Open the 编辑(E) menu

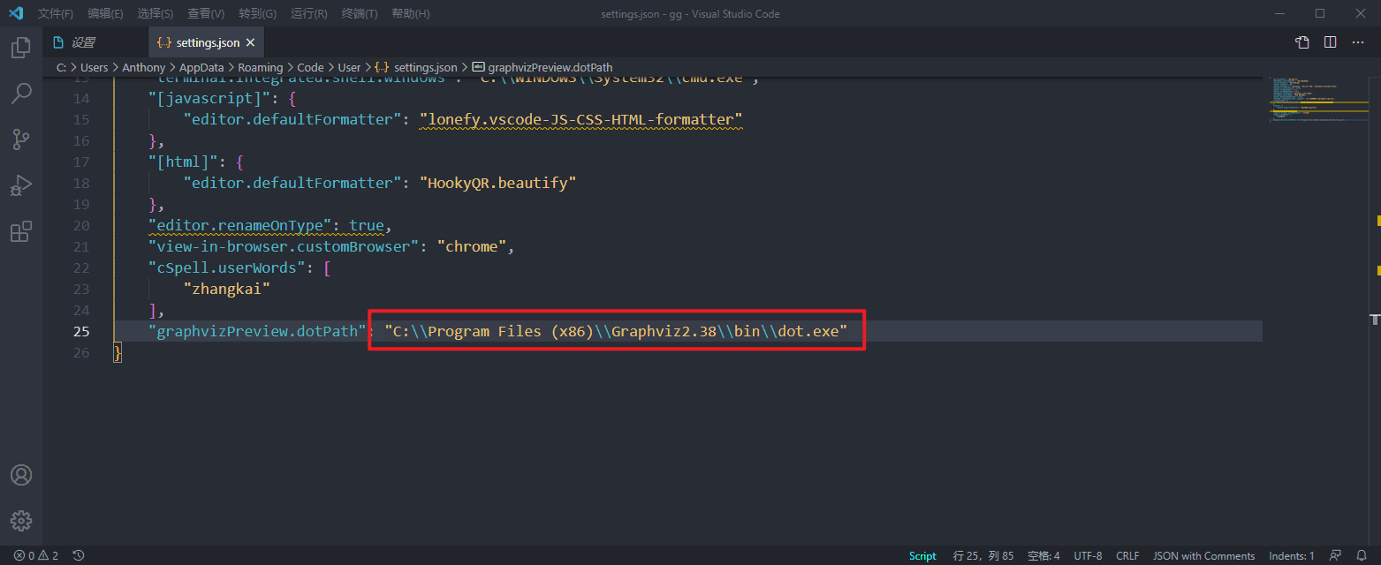point(105,14)
